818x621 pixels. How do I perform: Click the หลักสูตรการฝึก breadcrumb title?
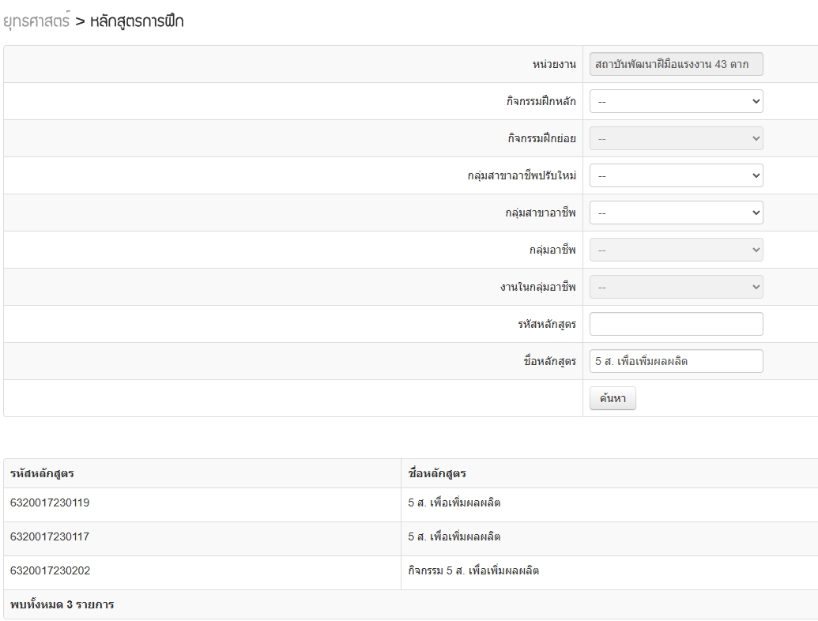[137, 21]
